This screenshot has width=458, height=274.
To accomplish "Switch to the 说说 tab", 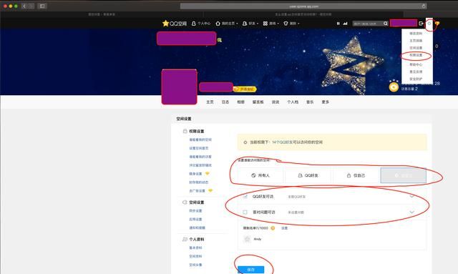I will click(x=276, y=102).
